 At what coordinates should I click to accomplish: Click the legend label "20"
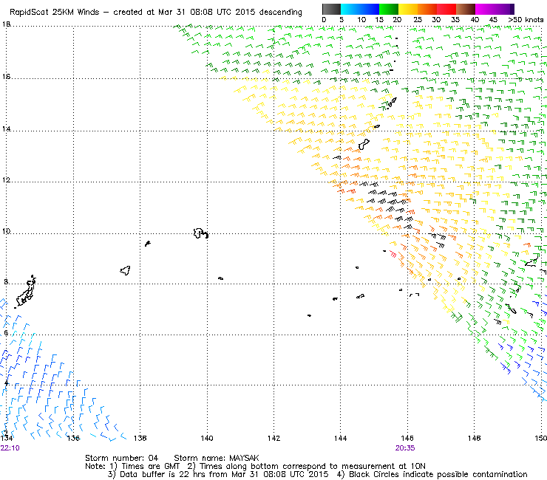click(x=397, y=20)
